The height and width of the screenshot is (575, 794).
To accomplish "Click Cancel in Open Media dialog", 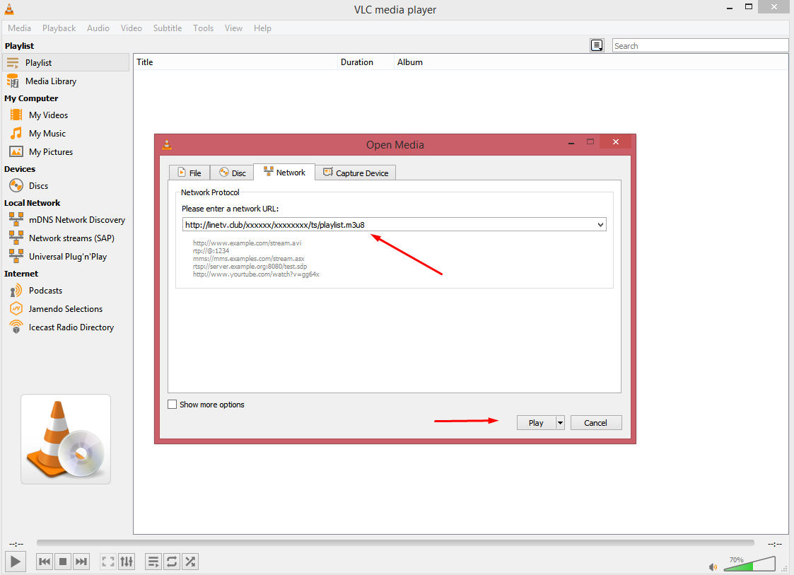I will pos(596,422).
